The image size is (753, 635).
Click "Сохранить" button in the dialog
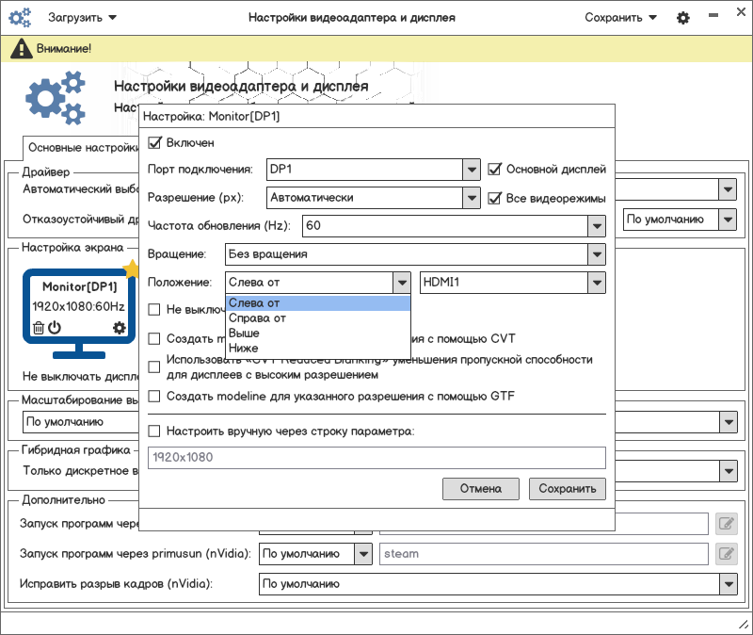pos(567,489)
